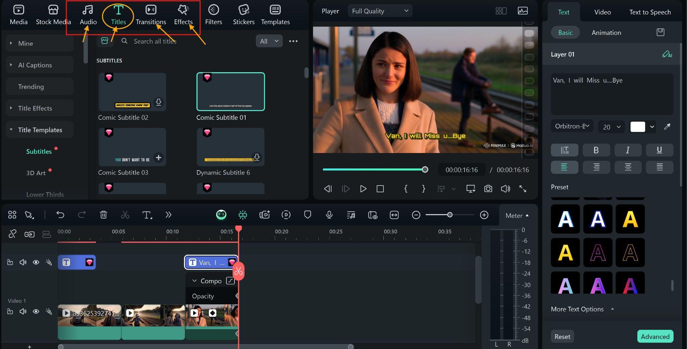Open the Transitions tab

[x=151, y=15]
